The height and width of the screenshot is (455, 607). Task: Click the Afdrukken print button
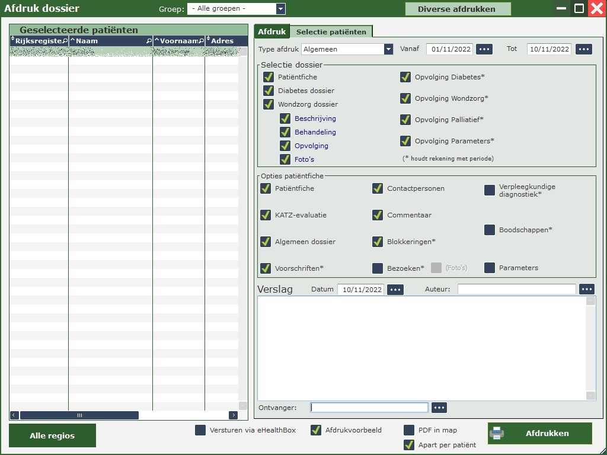[539, 433]
